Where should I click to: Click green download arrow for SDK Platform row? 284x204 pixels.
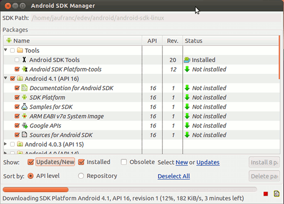(187, 97)
